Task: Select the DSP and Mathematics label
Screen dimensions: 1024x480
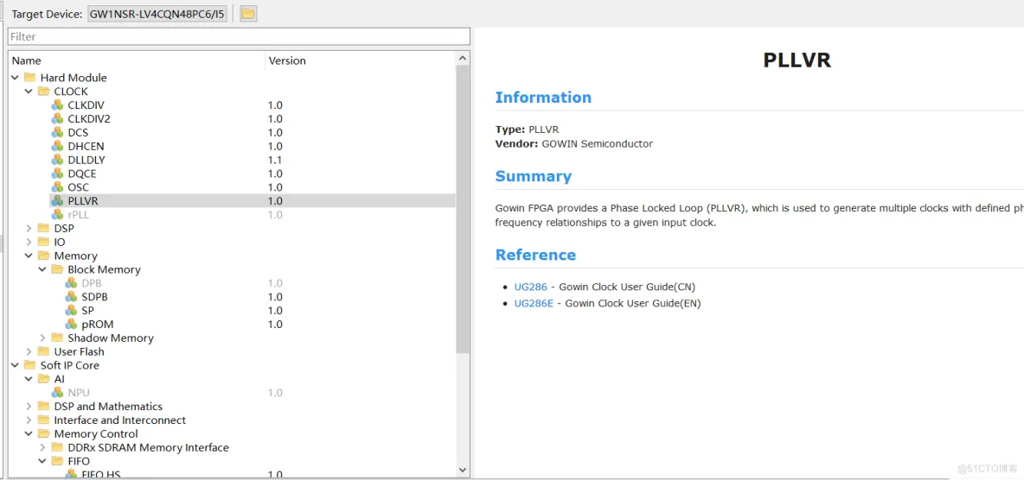Action: tap(108, 407)
